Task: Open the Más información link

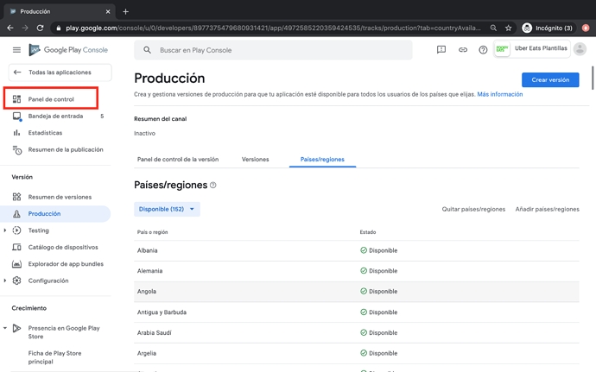Action: [499, 94]
